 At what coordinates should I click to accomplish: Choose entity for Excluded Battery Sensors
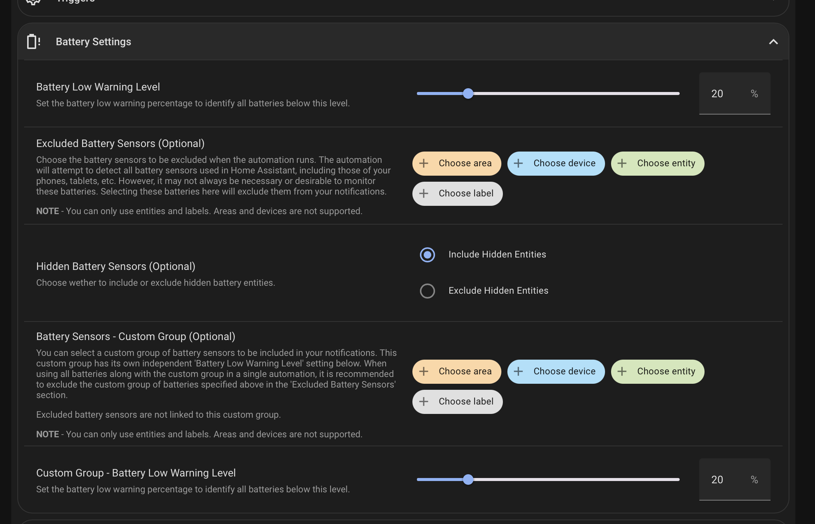tap(657, 163)
